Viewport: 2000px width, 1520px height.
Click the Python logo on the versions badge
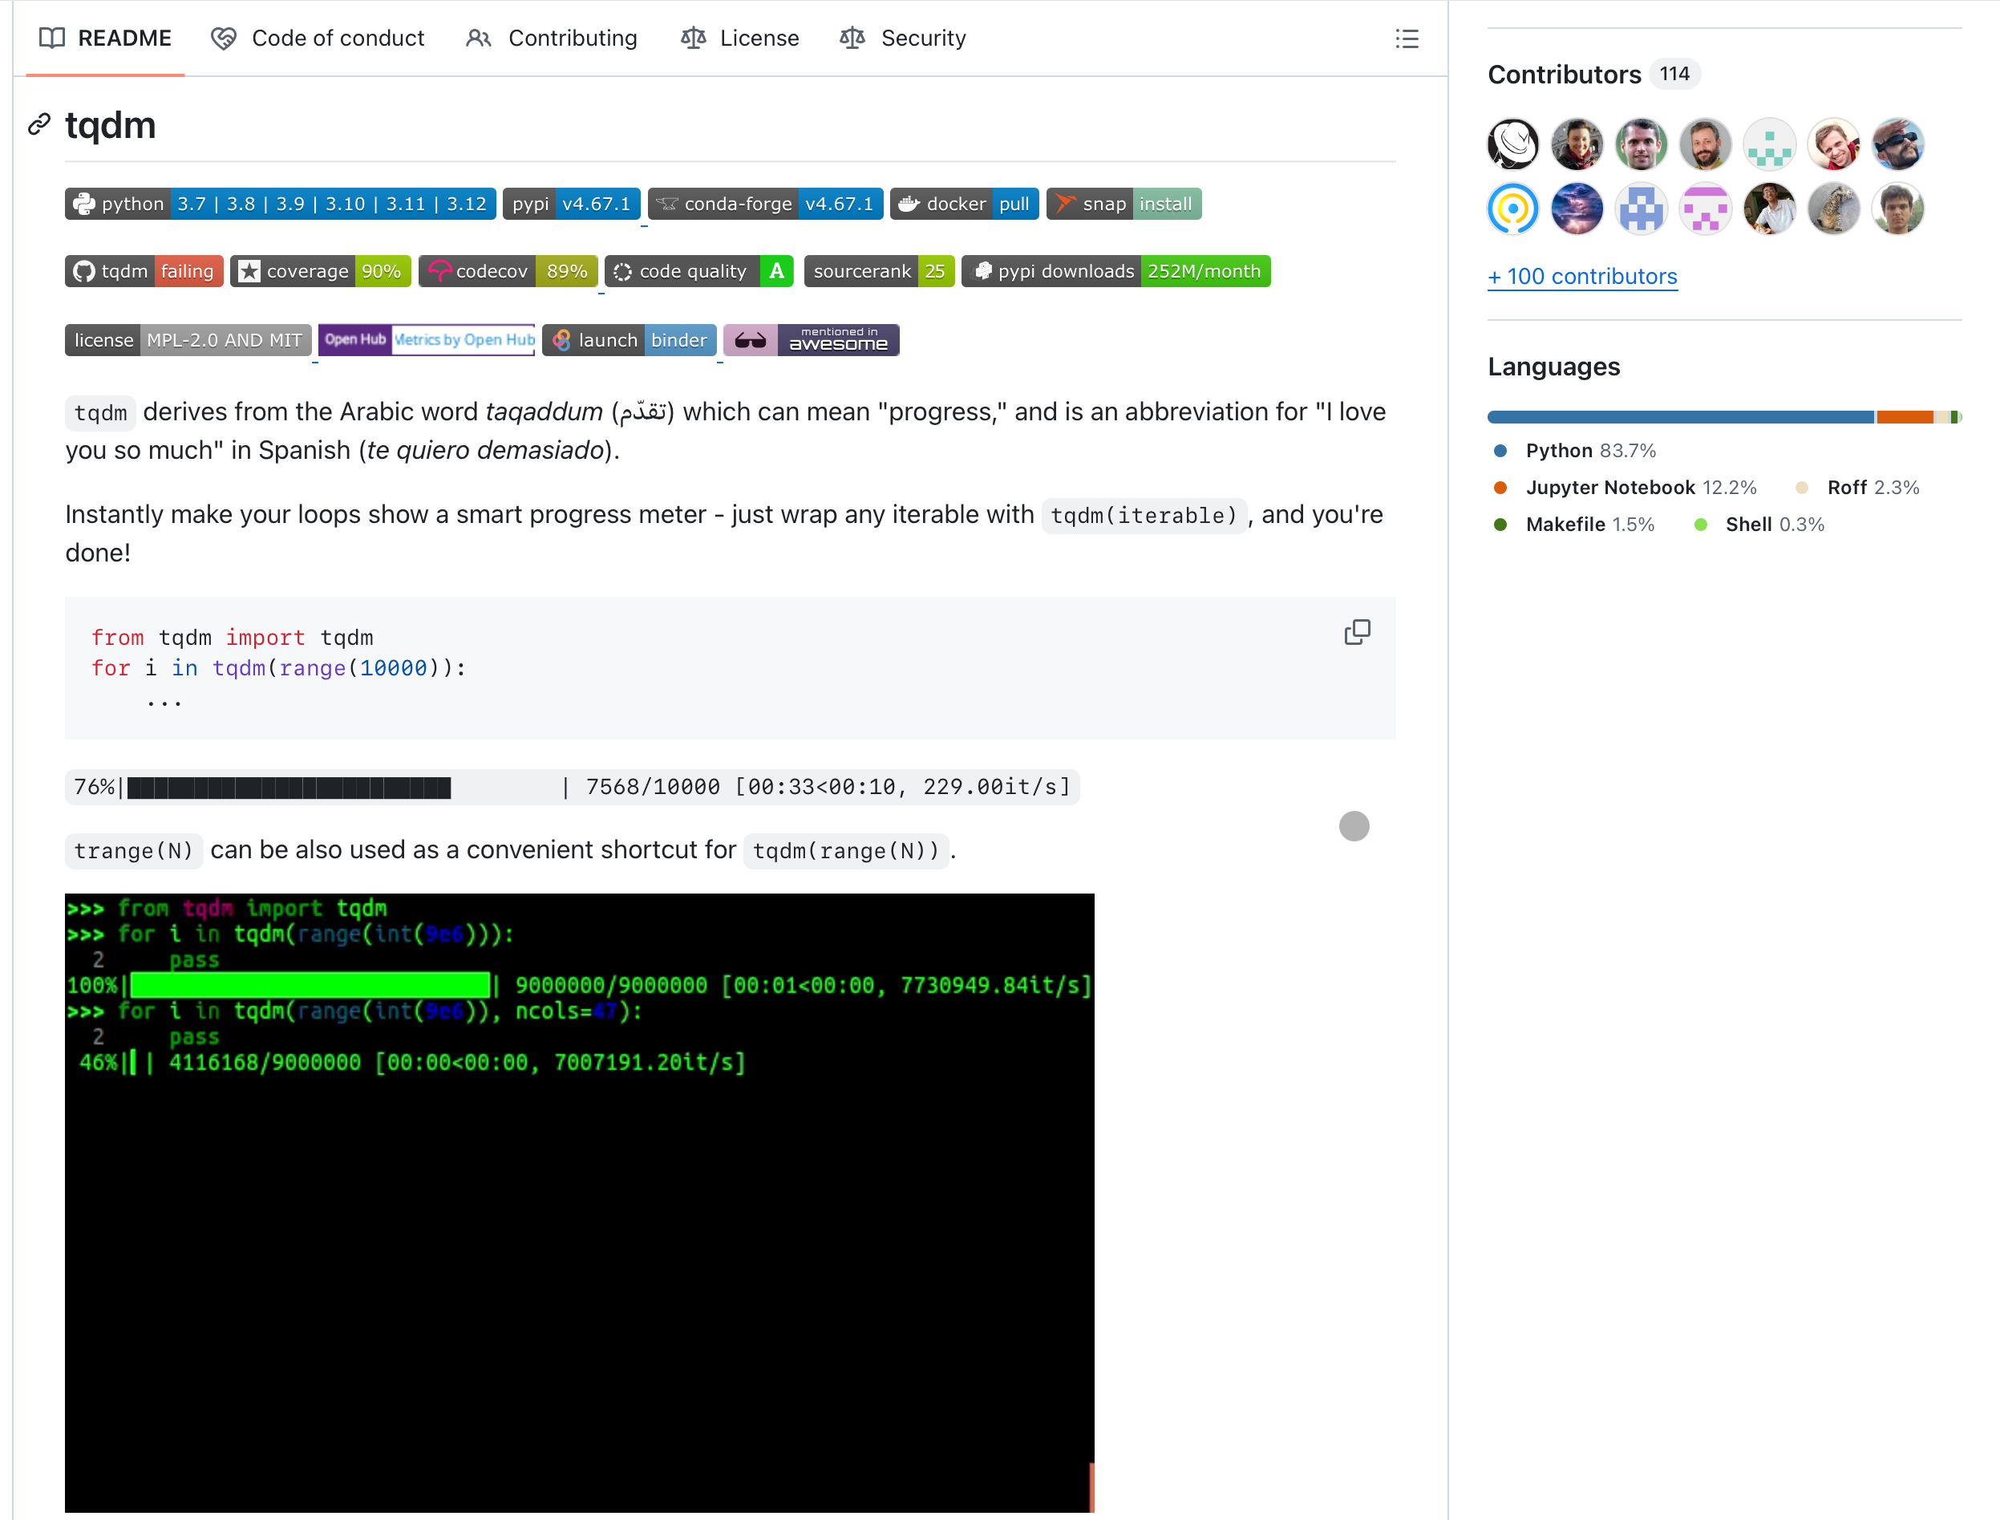point(85,204)
